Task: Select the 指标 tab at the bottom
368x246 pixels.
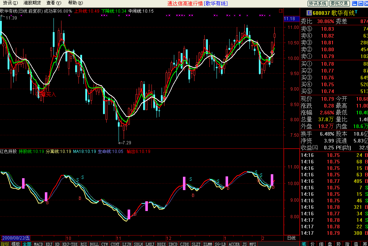Action: [5, 244]
